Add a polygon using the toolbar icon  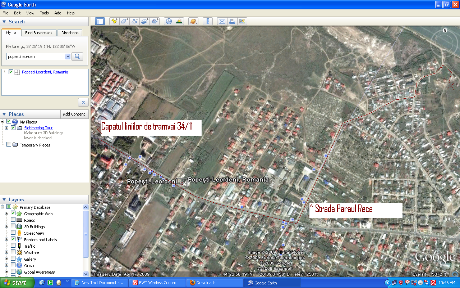(x=124, y=21)
